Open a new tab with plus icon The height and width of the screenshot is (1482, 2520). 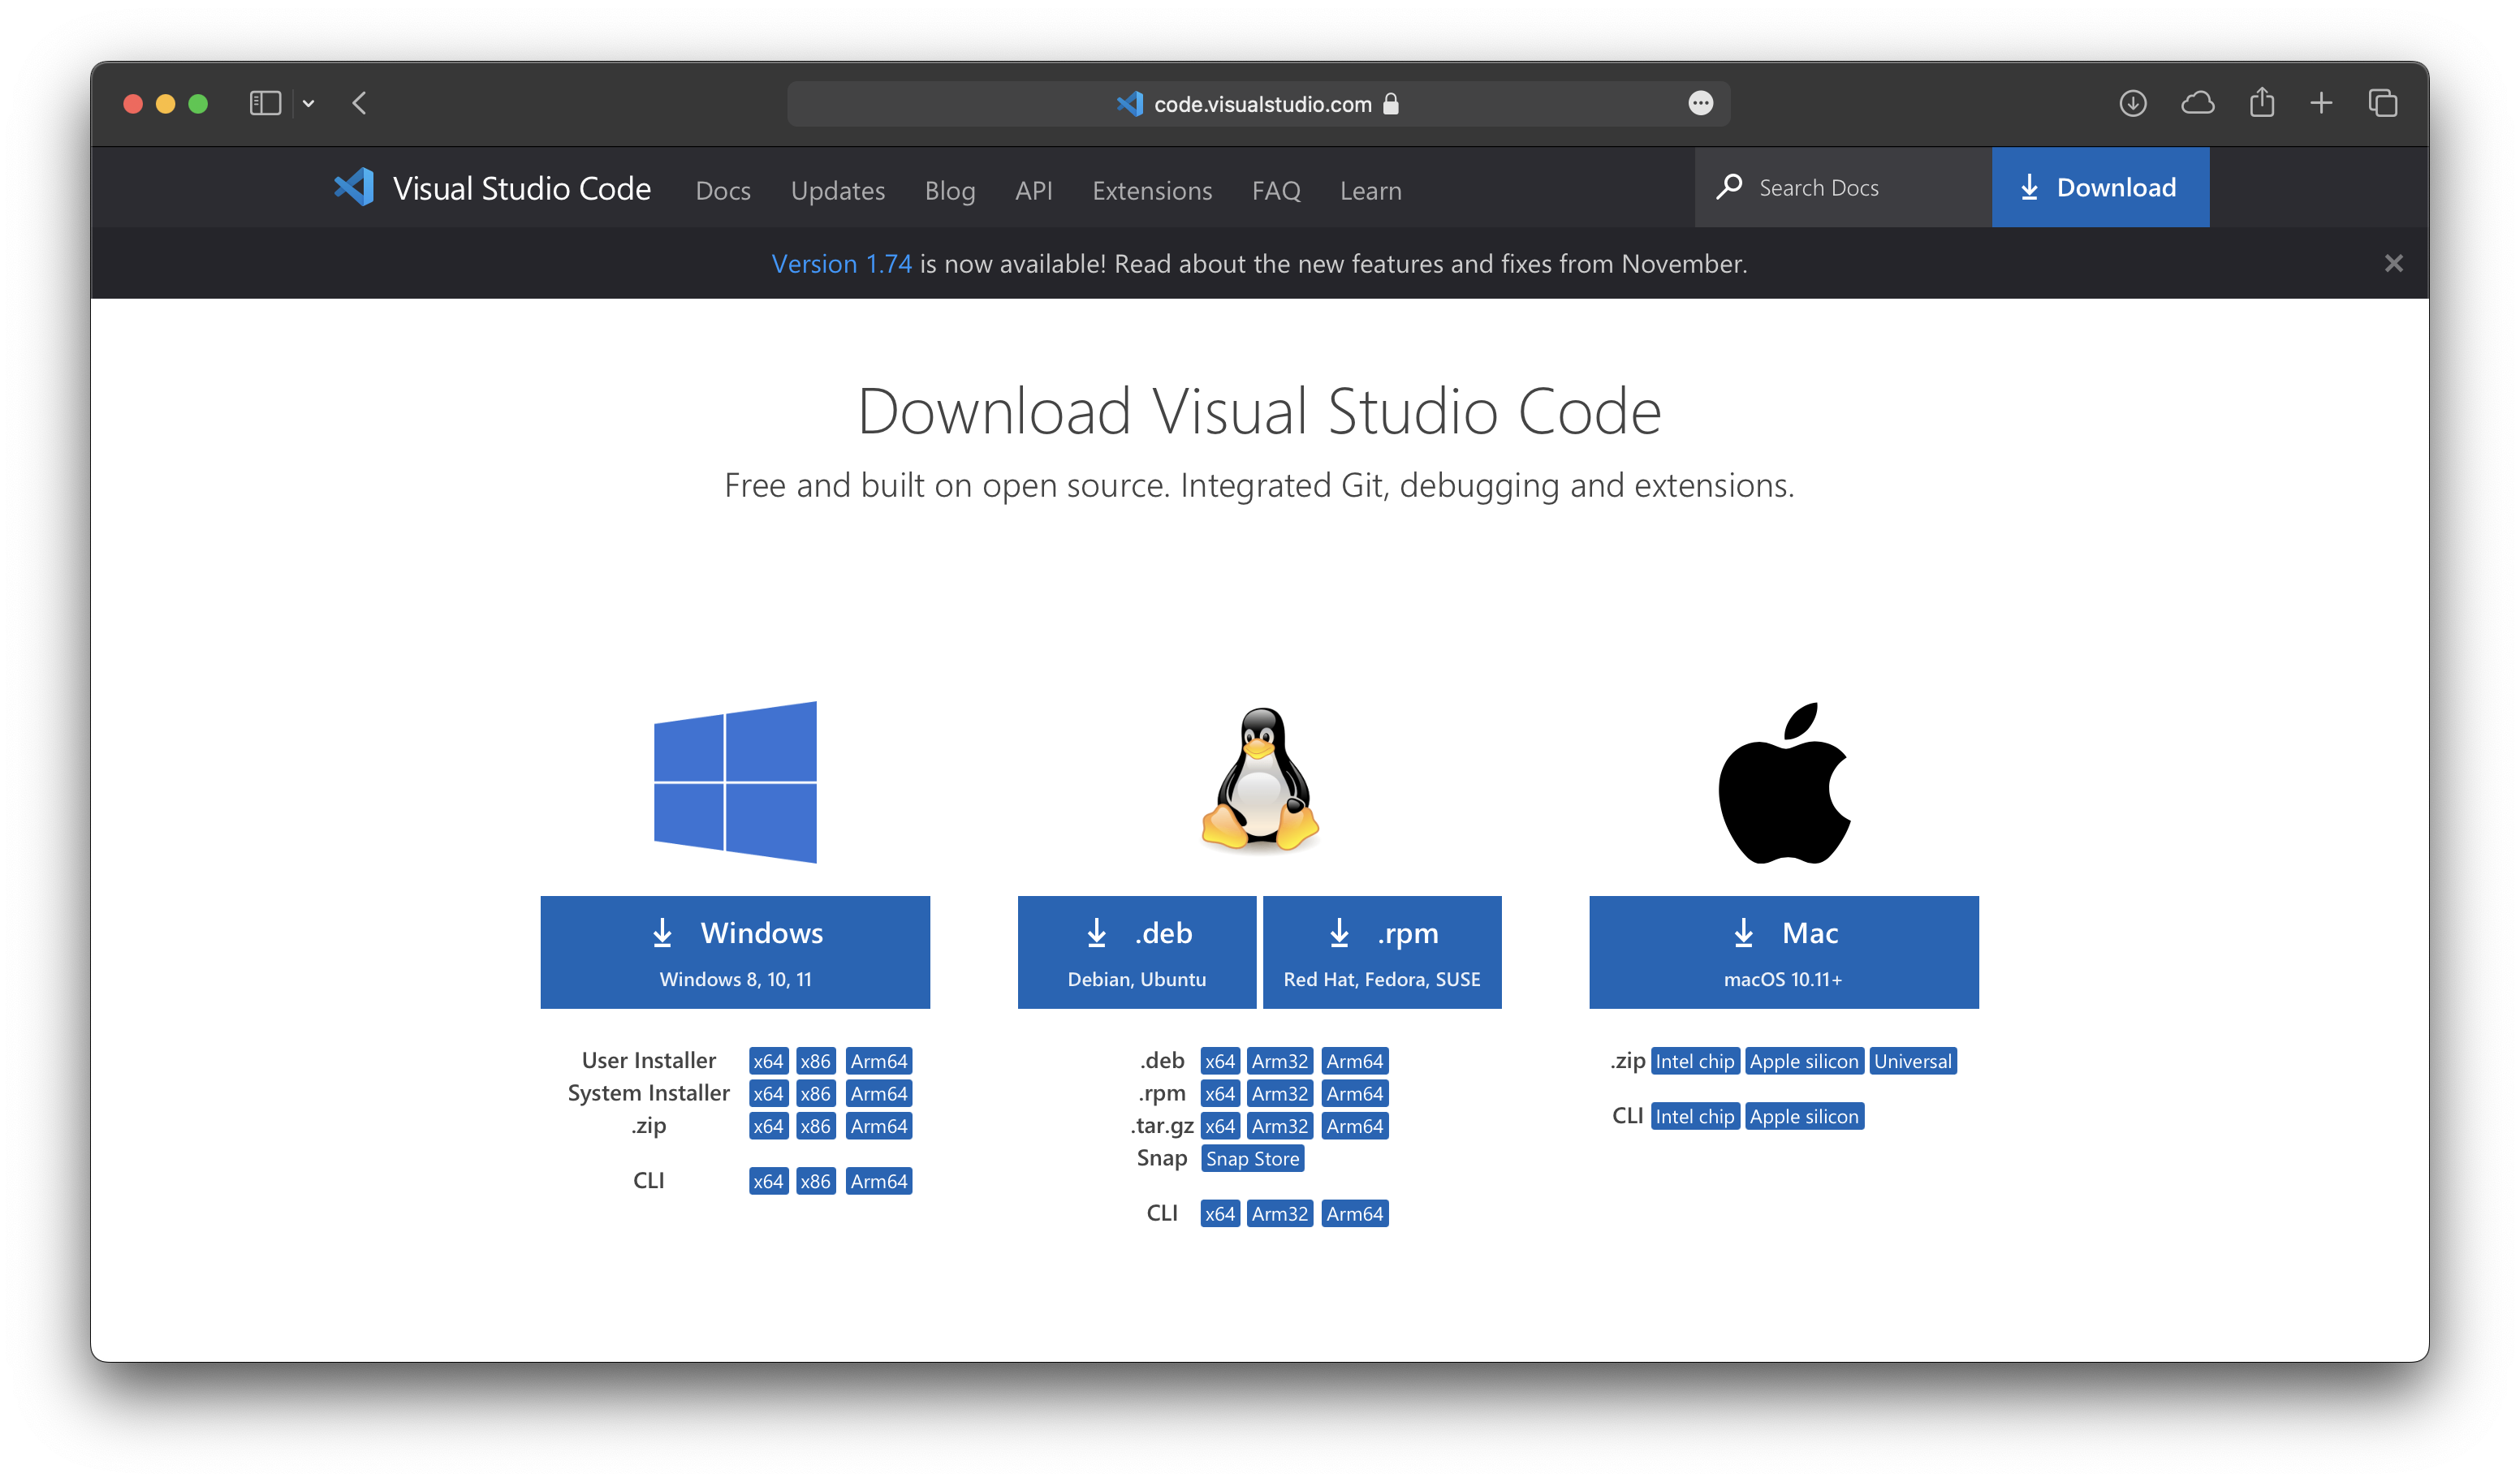tap(2321, 103)
